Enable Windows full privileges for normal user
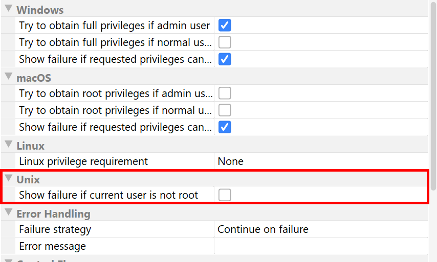 [225, 42]
